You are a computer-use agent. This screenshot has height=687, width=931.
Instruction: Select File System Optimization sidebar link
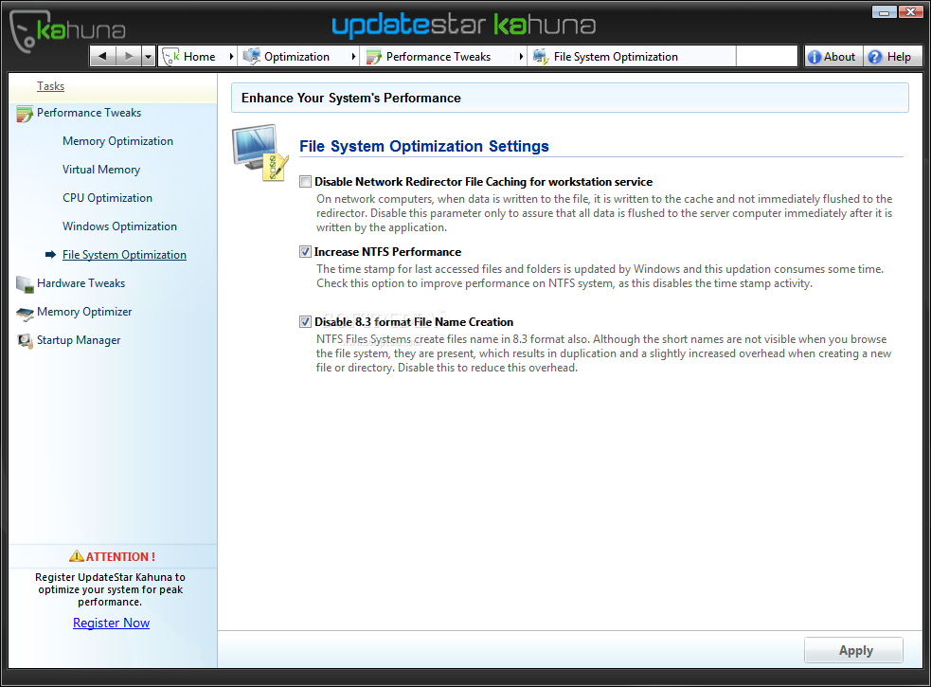click(x=124, y=254)
